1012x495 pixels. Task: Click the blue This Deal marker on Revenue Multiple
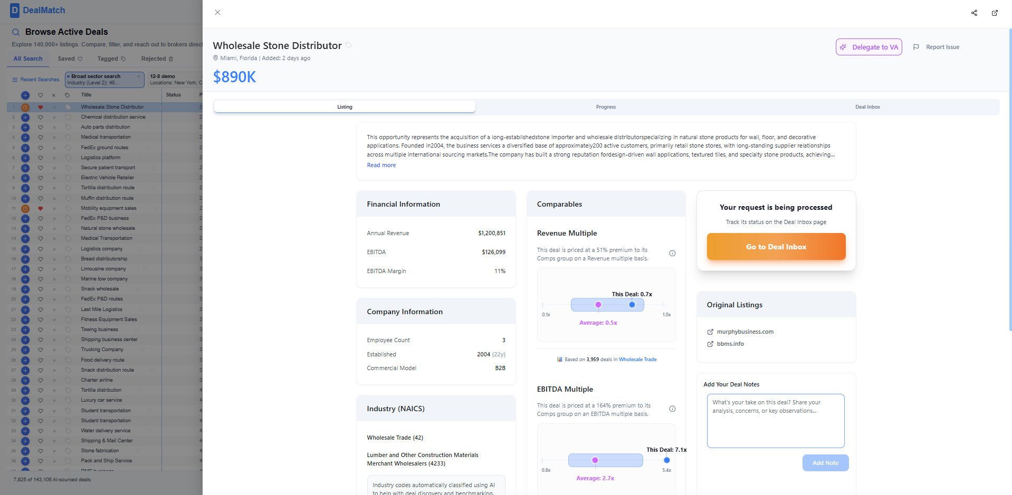[632, 305]
